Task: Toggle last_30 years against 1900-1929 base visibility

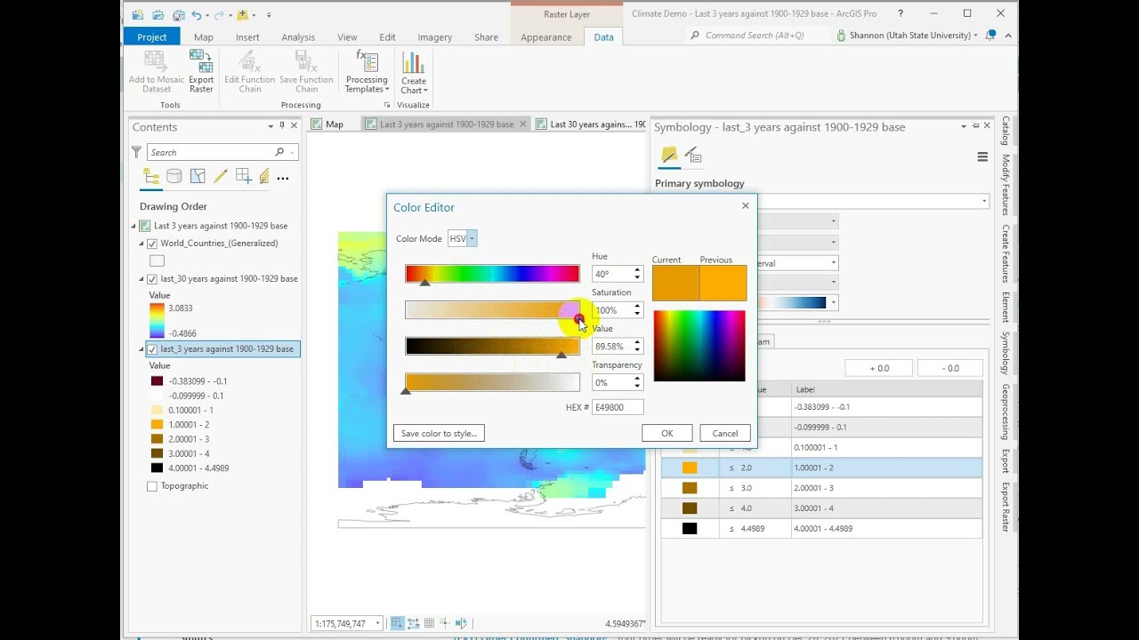Action: pos(152,279)
